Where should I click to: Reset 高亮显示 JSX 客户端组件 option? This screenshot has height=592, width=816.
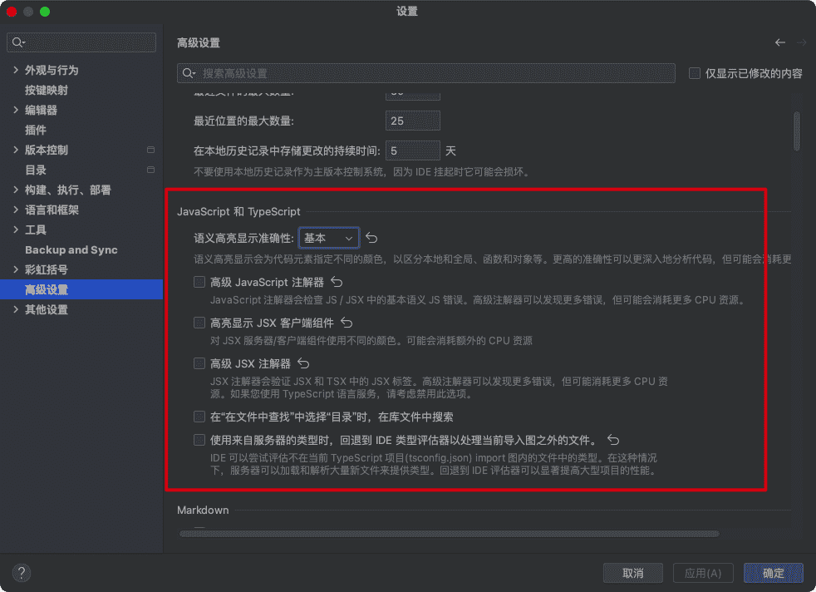[347, 323]
